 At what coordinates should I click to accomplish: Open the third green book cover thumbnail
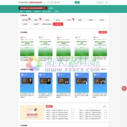click(x=63, y=46)
